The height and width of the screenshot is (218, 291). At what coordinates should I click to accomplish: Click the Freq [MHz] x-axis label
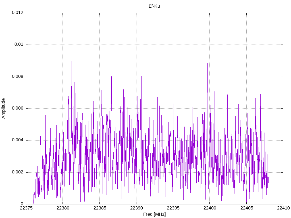pos(154,214)
